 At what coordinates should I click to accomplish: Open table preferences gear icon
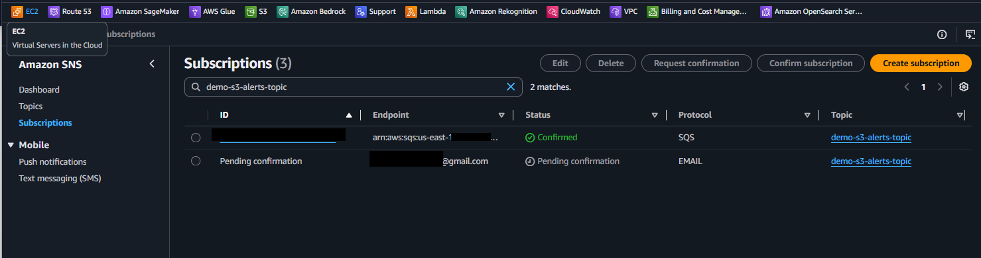pyautogui.click(x=964, y=87)
